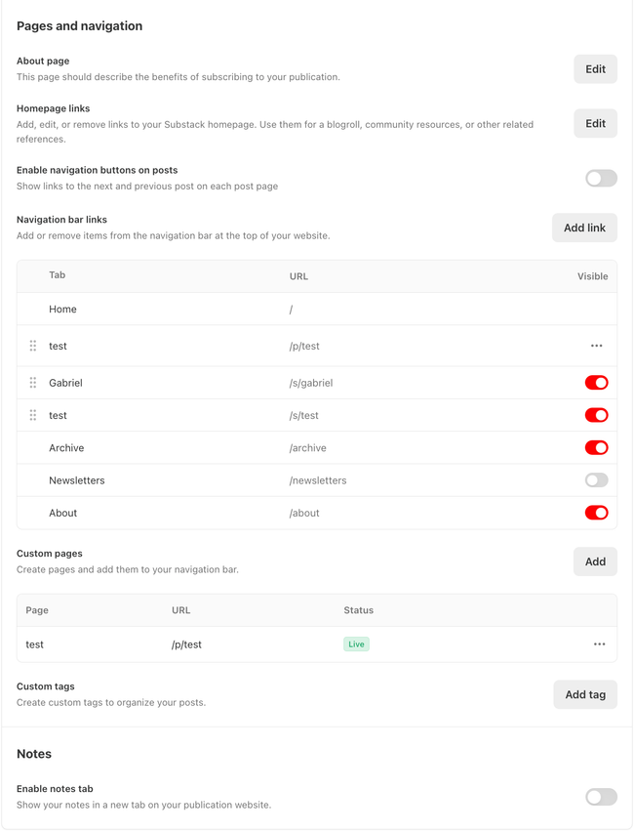Viewport: 634px width, 831px height.
Task: Hide Gabriel tab from navigation bar
Action: tap(596, 383)
